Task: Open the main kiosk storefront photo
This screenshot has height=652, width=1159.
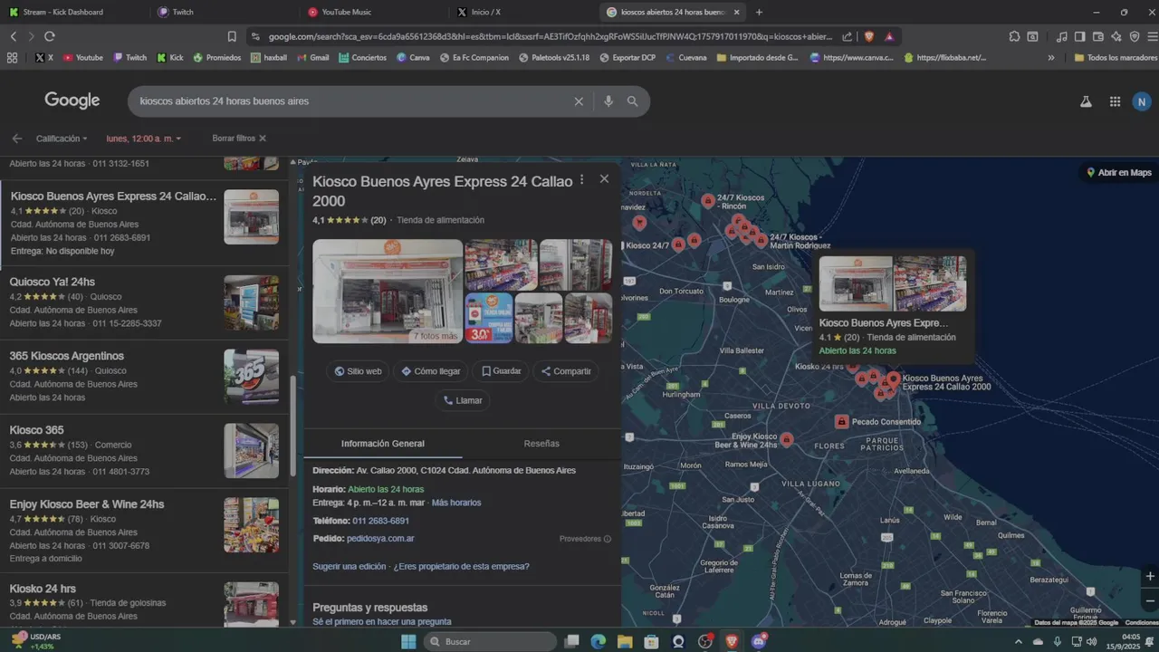Action: click(388, 292)
